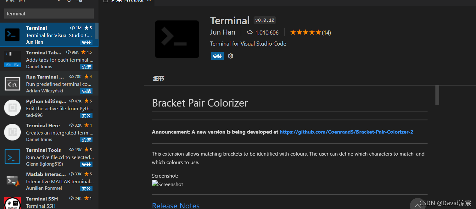The image size is (476, 209).
Task: Click the 4.5 star rating of Terminal Tabs
Action: pos(86,52)
